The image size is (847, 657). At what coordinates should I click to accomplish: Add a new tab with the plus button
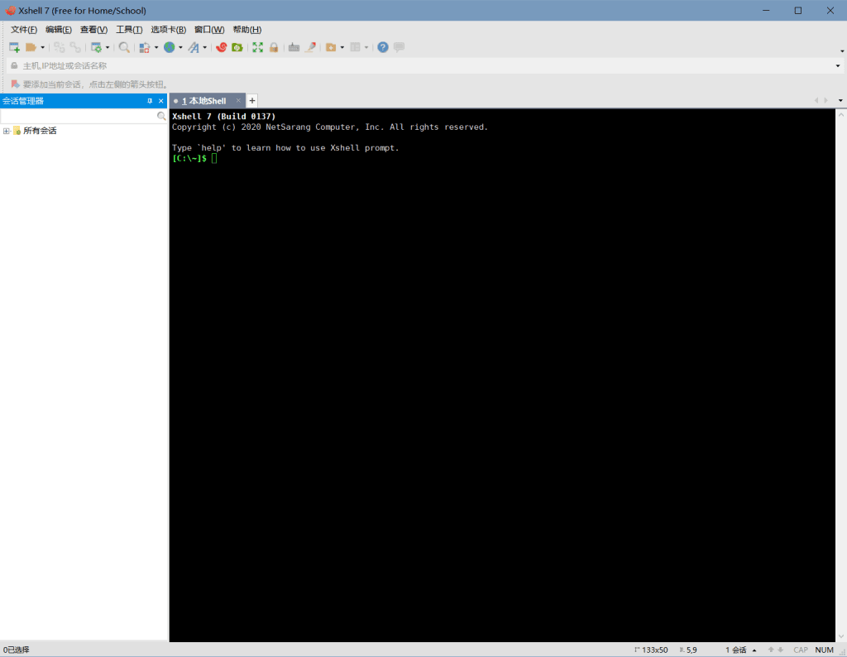[x=252, y=101]
